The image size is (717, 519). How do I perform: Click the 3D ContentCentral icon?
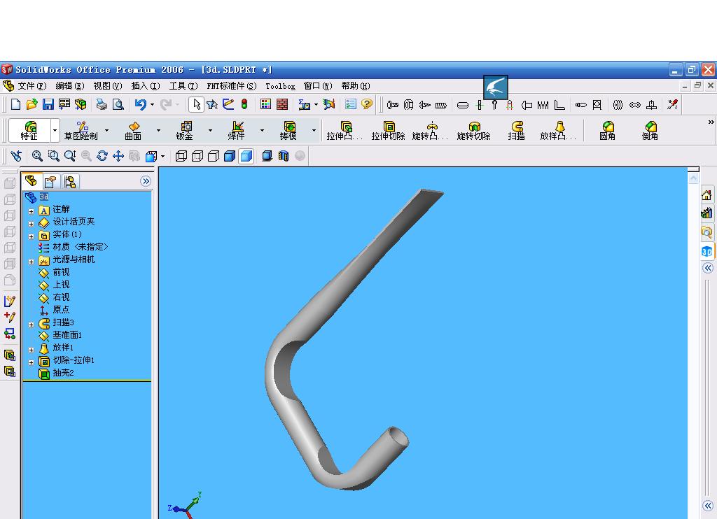coord(706,251)
